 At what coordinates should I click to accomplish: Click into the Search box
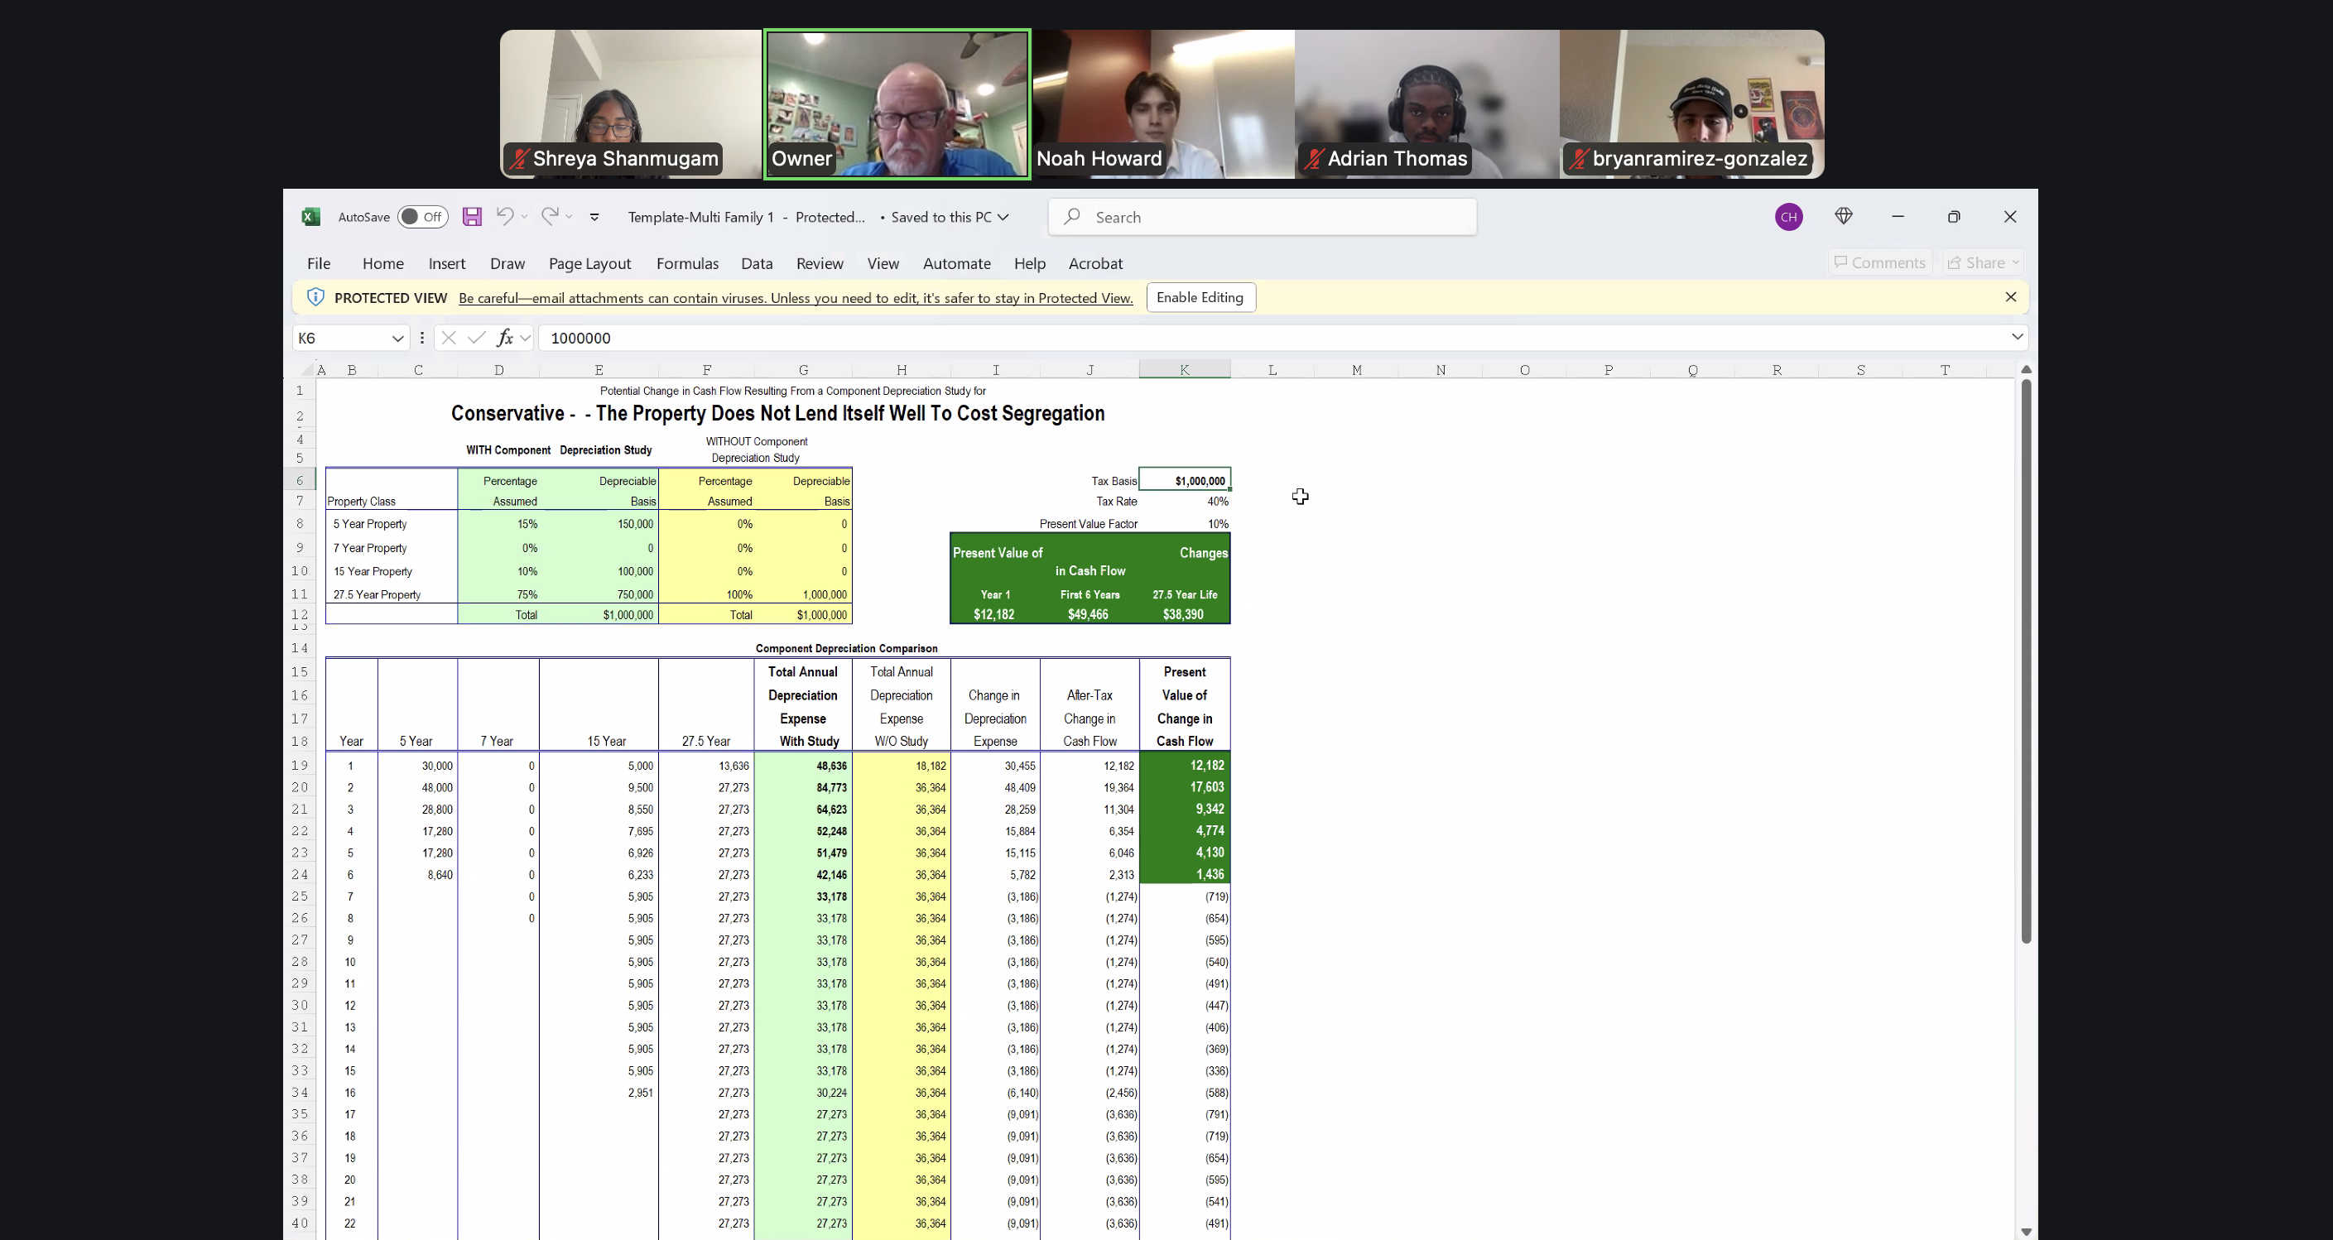pyautogui.click(x=1263, y=218)
